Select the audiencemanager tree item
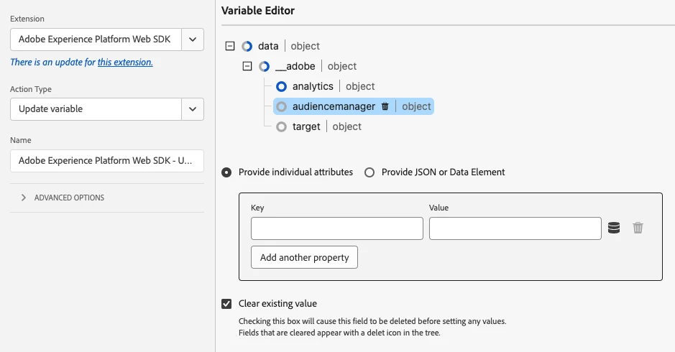 (334, 106)
